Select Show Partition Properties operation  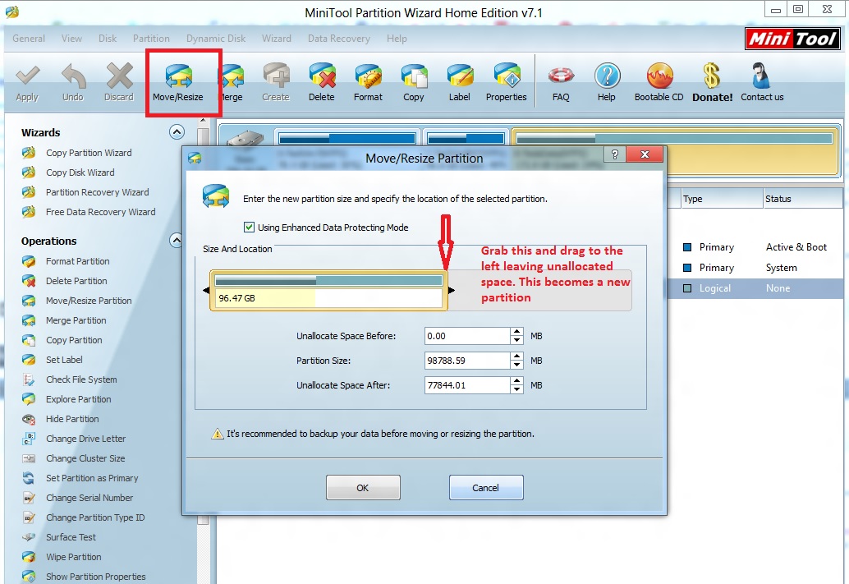(96, 577)
